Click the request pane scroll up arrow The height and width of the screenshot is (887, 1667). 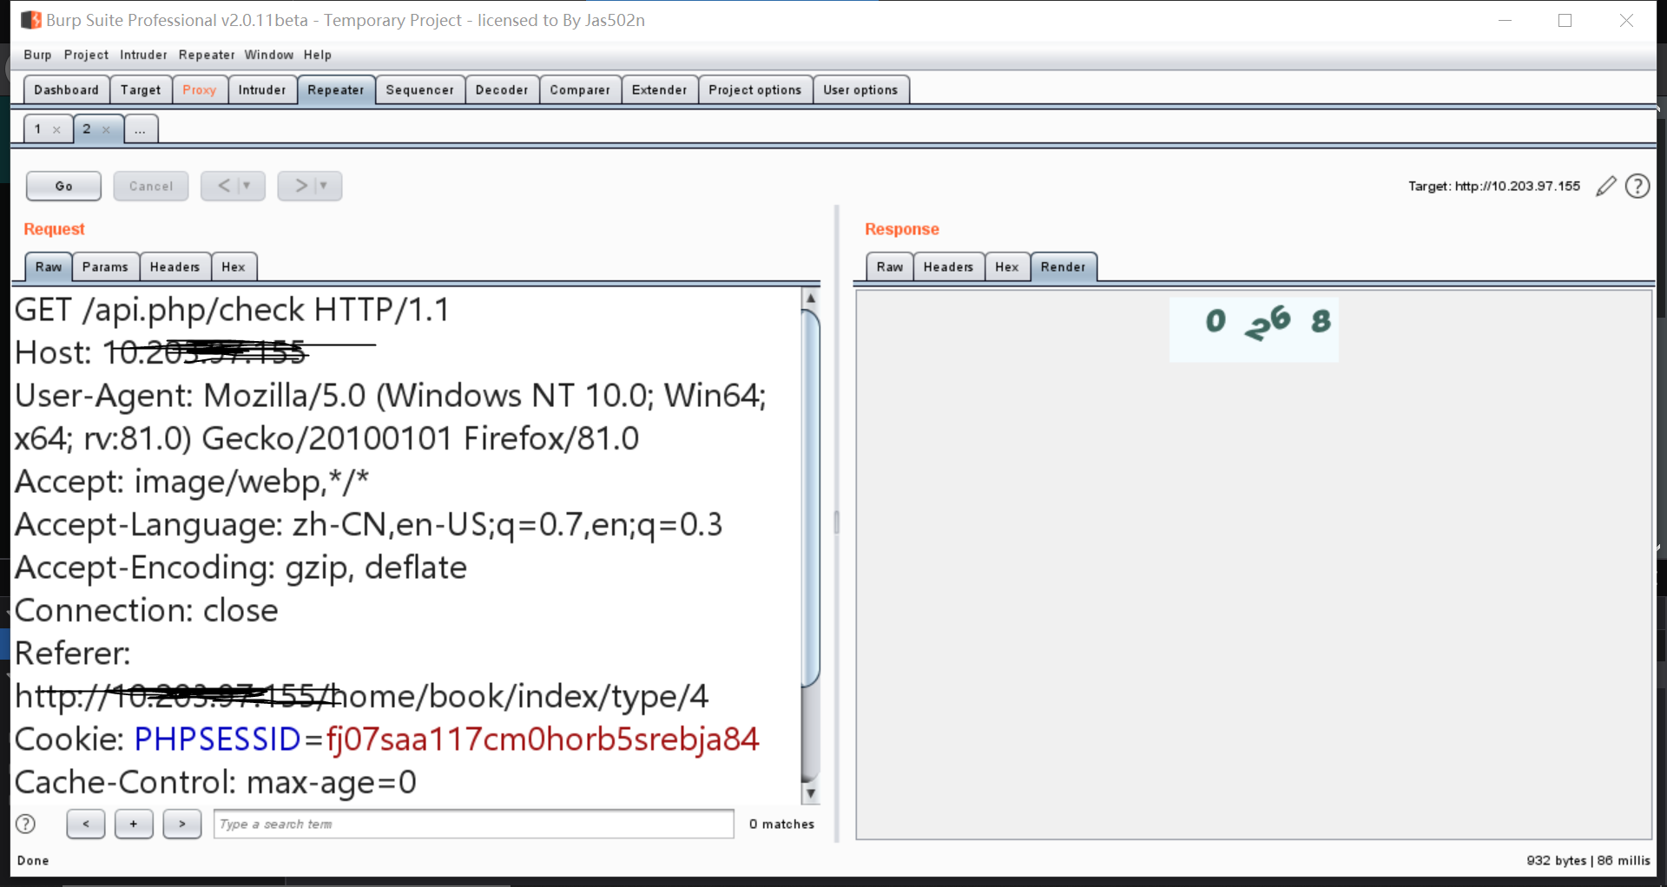point(811,298)
